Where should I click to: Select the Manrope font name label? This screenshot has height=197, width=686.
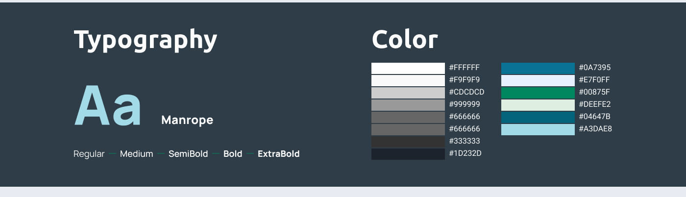[187, 120]
